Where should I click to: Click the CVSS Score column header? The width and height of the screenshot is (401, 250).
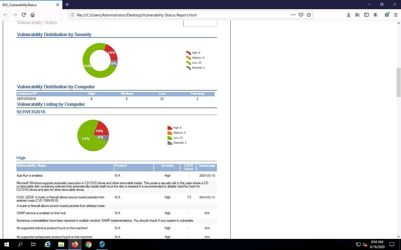click(x=189, y=167)
